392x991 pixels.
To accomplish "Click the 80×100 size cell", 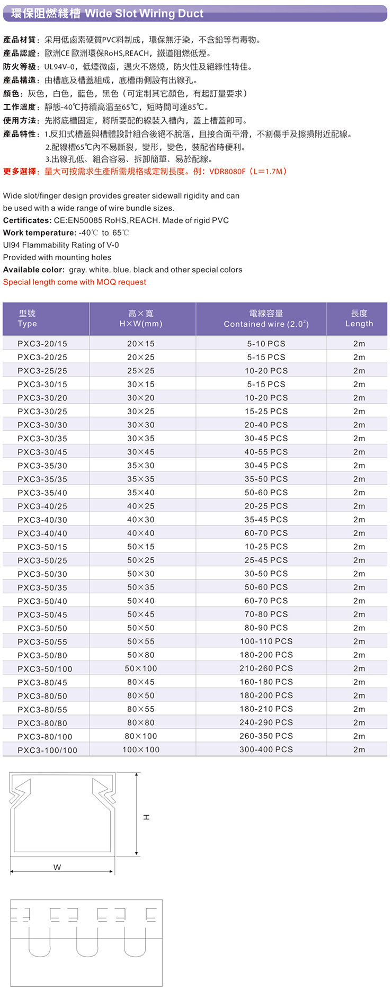I will click(x=141, y=736).
